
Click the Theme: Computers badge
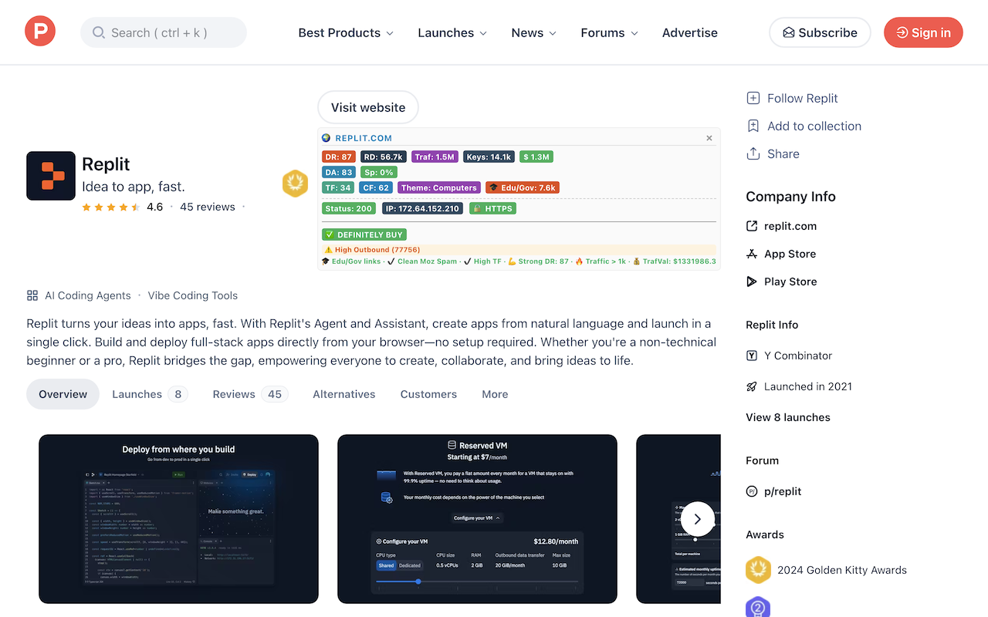pyautogui.click(x=439, y=187)
